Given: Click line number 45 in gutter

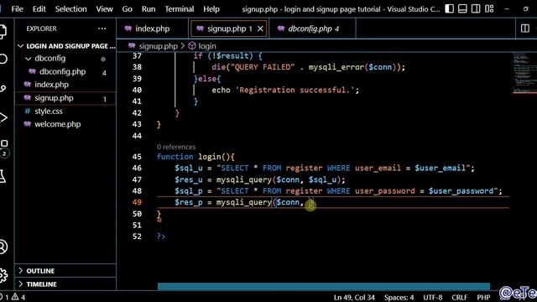Looking at the screenshot, I should tap(137, 157).
